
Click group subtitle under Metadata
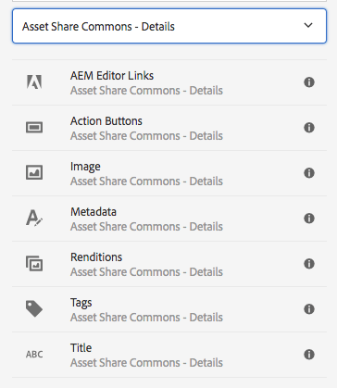click(146, 227)
